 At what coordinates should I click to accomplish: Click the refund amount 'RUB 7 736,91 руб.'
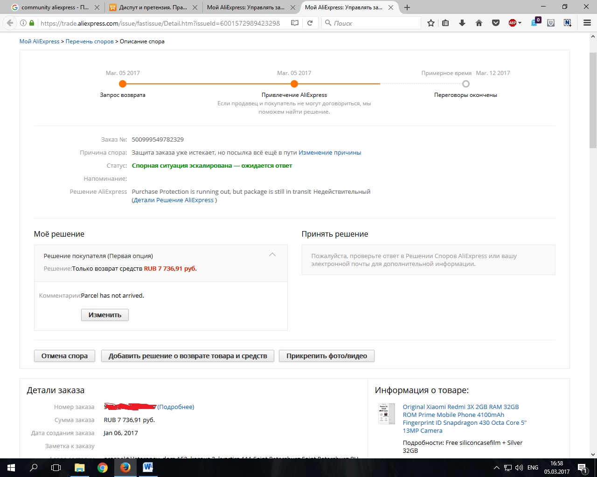coord(170,268)
